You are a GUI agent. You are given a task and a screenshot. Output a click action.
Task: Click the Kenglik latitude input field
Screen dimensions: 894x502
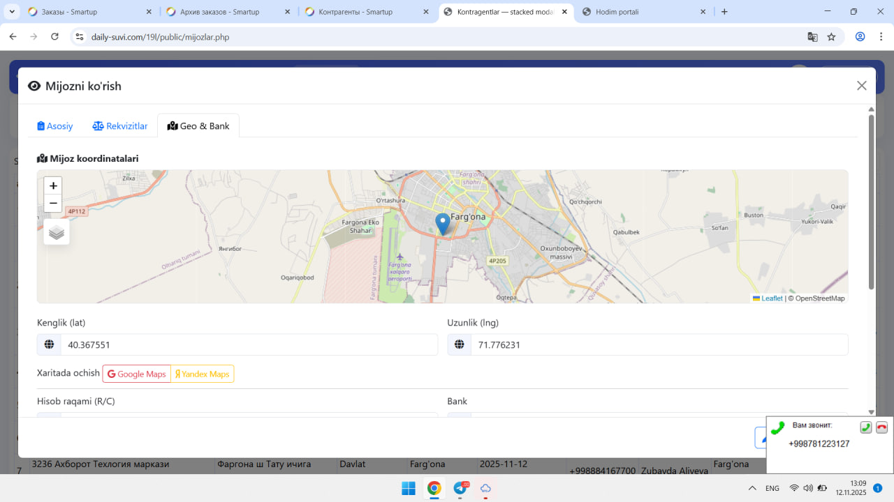(x=248, y=344)
